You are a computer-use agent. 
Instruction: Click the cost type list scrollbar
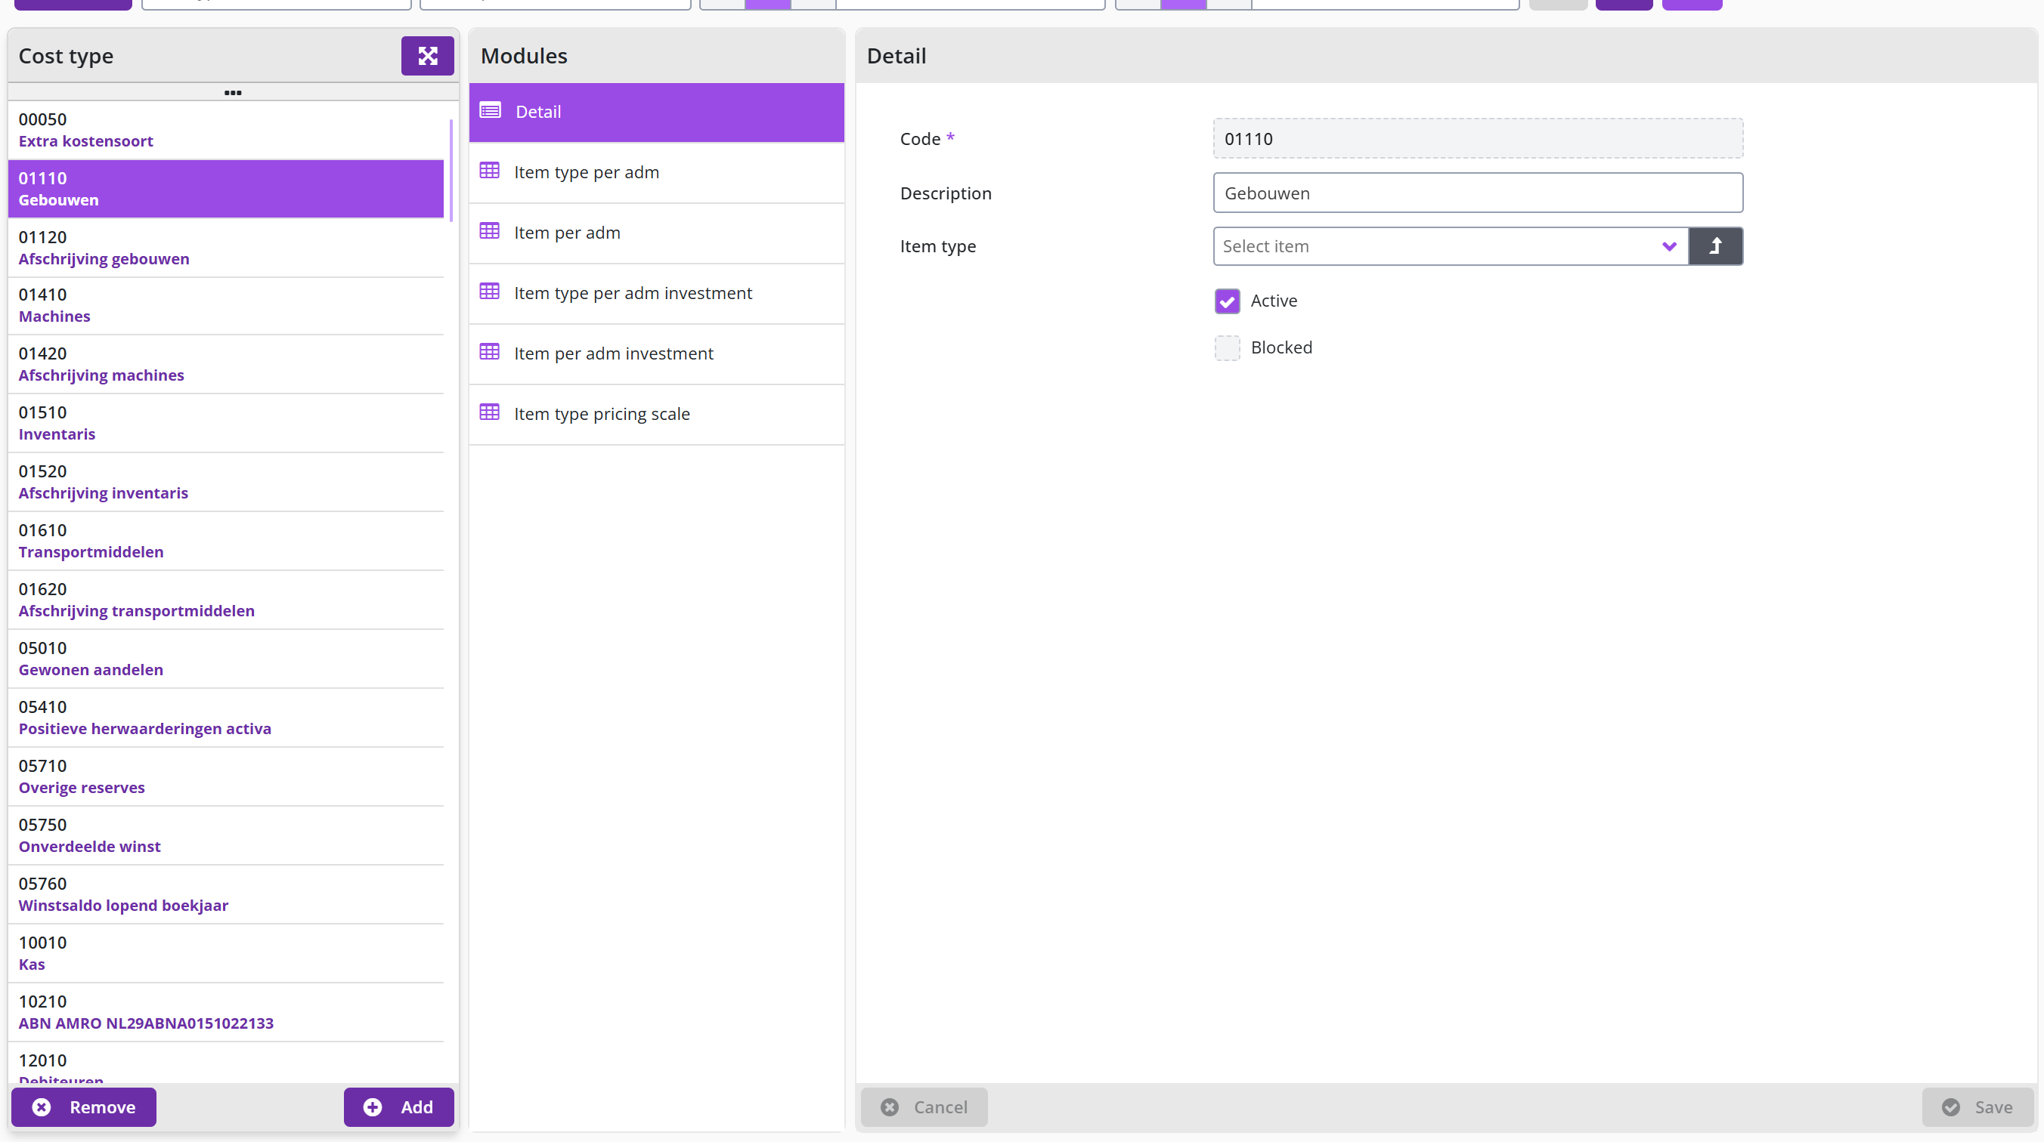(x=451, y=170)
